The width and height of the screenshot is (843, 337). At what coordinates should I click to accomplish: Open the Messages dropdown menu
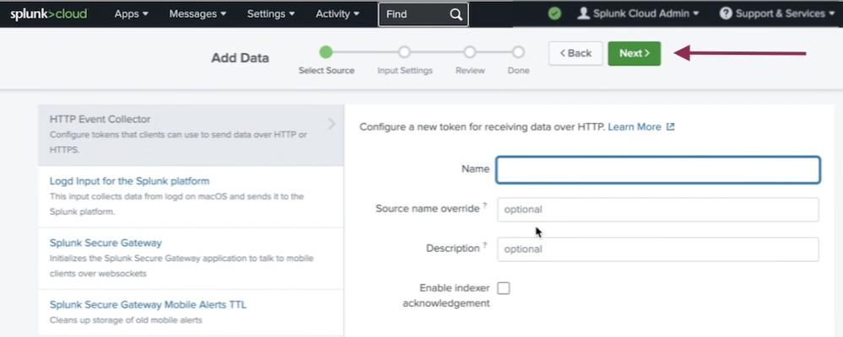click(x=197, y=14)
